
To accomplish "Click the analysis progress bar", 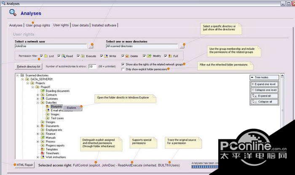I will click(x=205, y=167).
